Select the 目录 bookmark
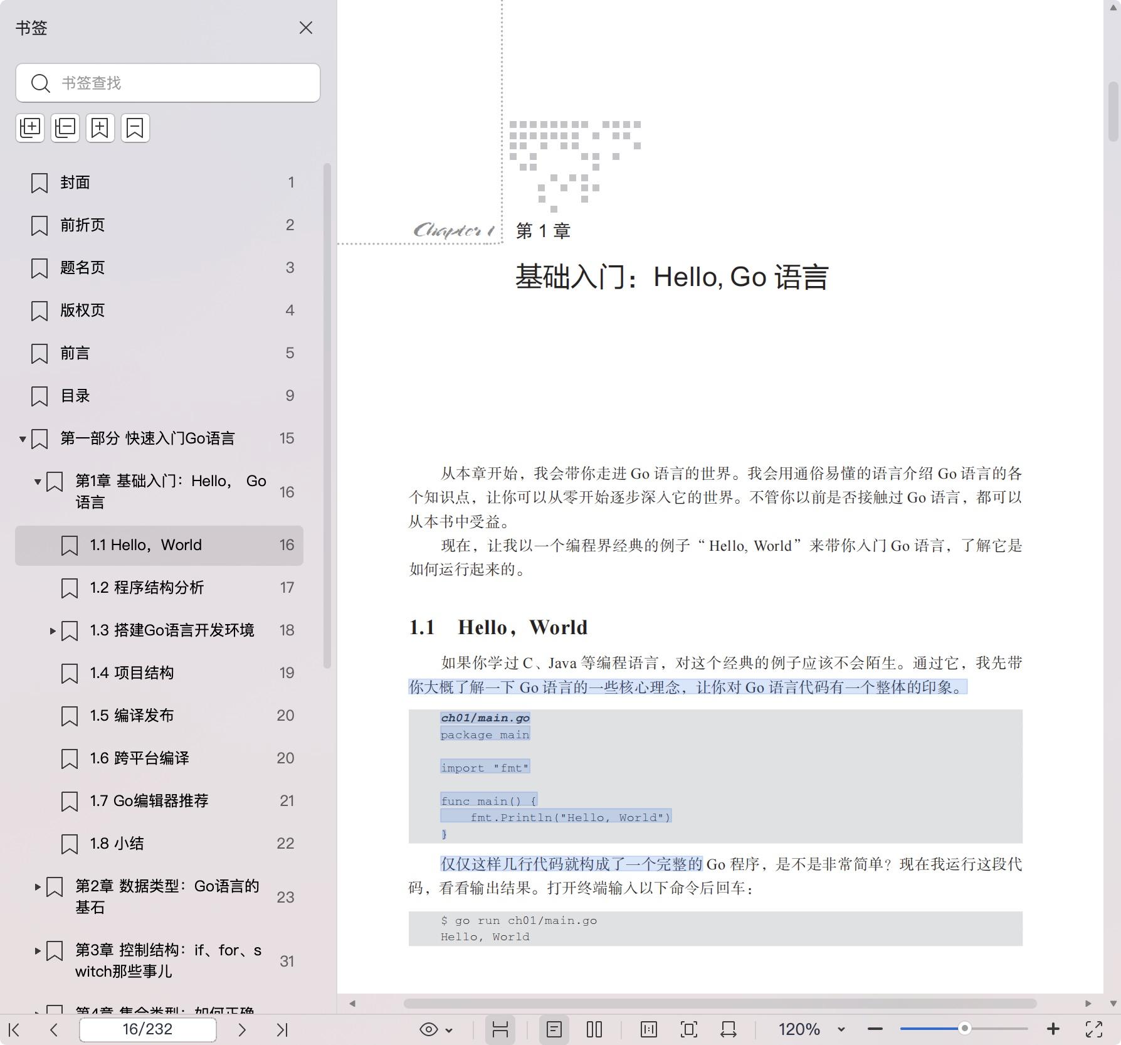This screenshot has width=1121, height=1045. pos(159,396)
